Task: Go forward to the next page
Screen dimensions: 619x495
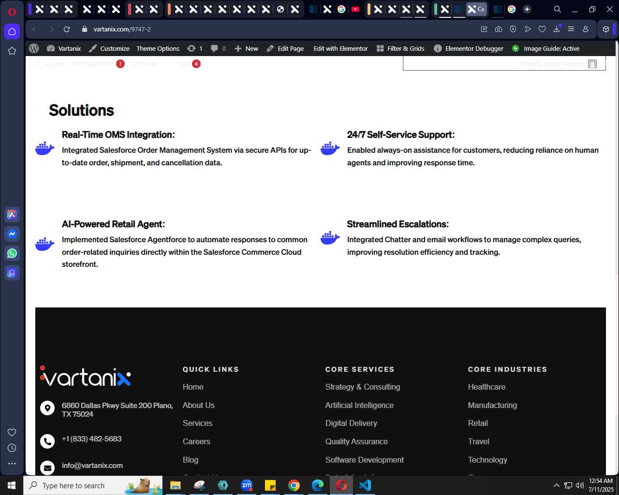Action: 51,29
